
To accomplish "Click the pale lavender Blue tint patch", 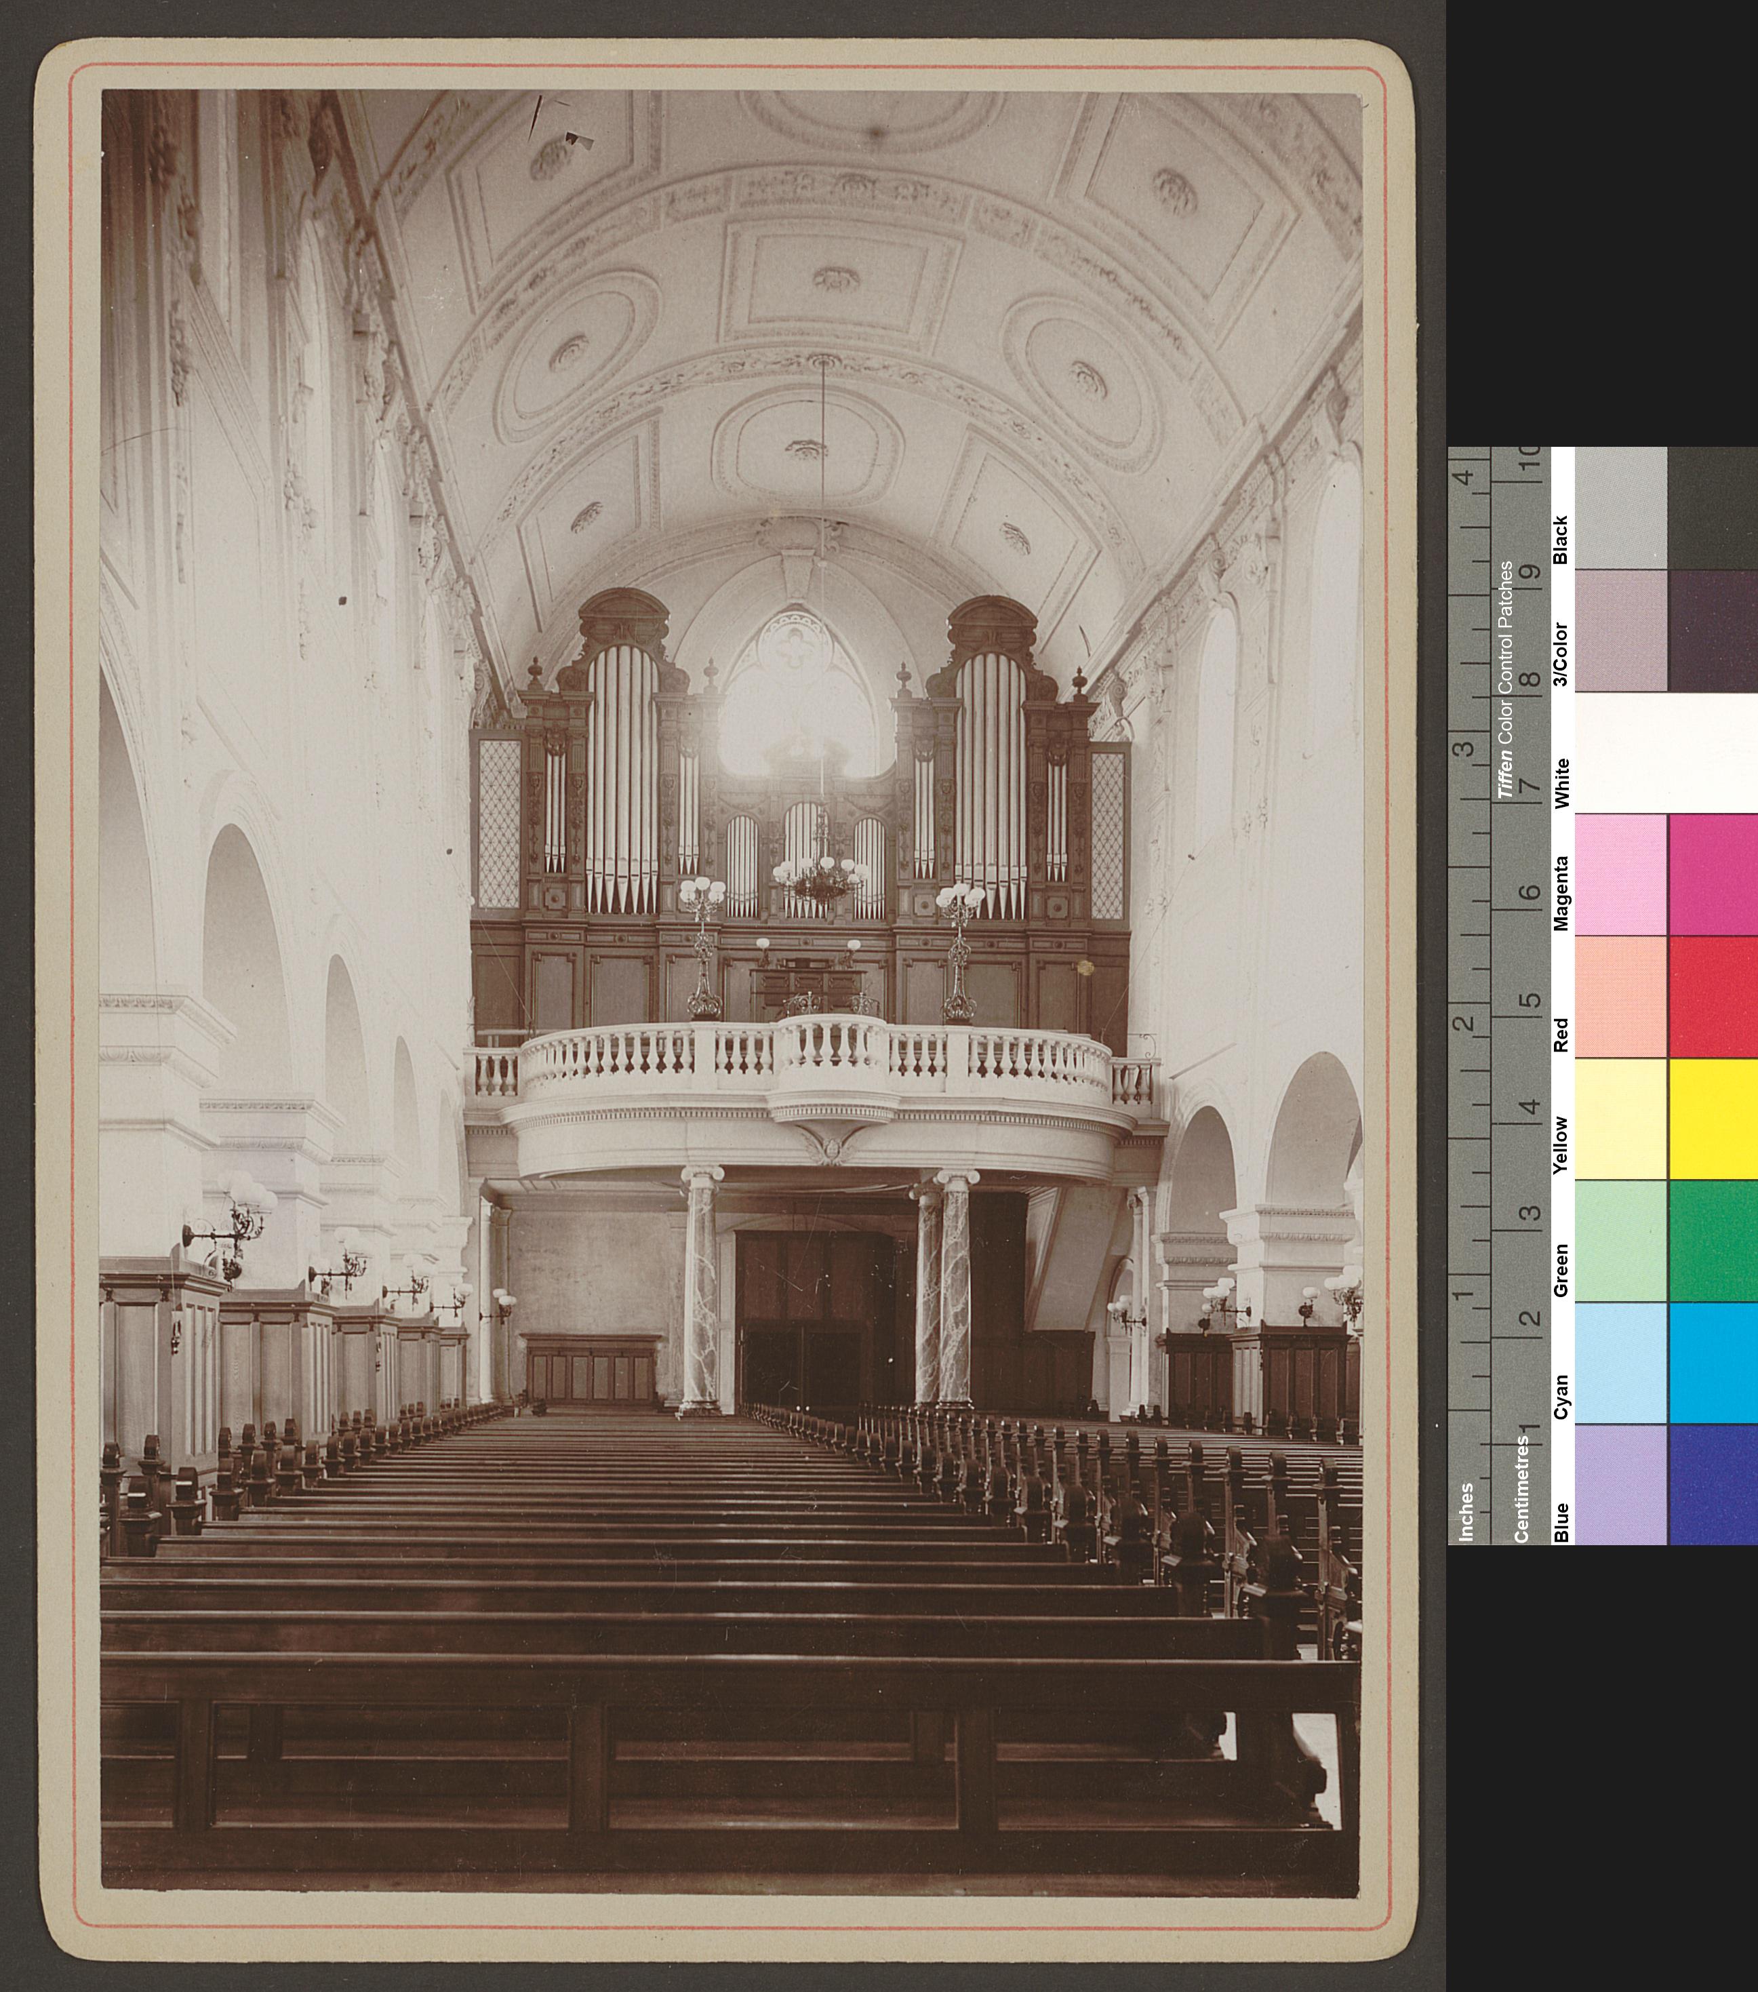I will pos(1620,1484).
